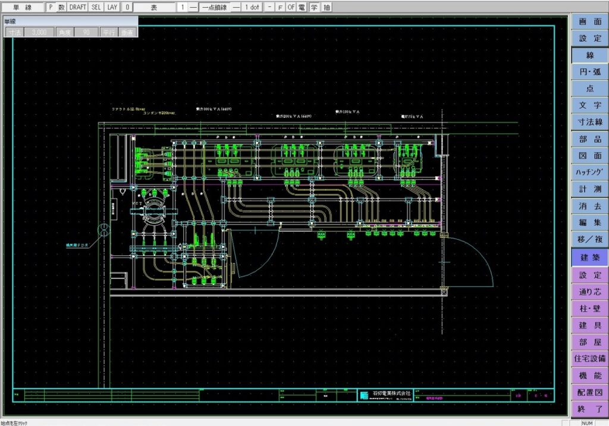Open the 表 selector in toolbar
The width and height of the screenshot is (609, 426).
pyautogui.click(x=154, y=7)
